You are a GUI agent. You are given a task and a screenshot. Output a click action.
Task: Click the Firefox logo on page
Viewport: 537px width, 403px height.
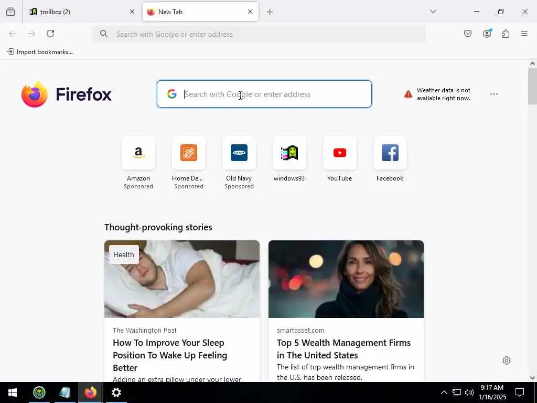click(x=67, y=94)
